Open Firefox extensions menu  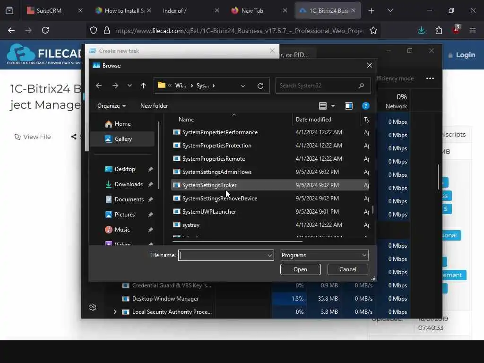[x=439, y=30]
